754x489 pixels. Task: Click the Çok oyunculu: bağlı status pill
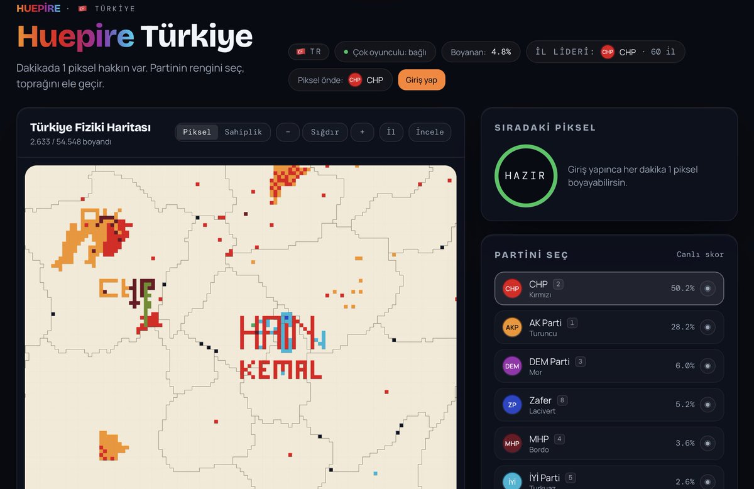point(385,52)
